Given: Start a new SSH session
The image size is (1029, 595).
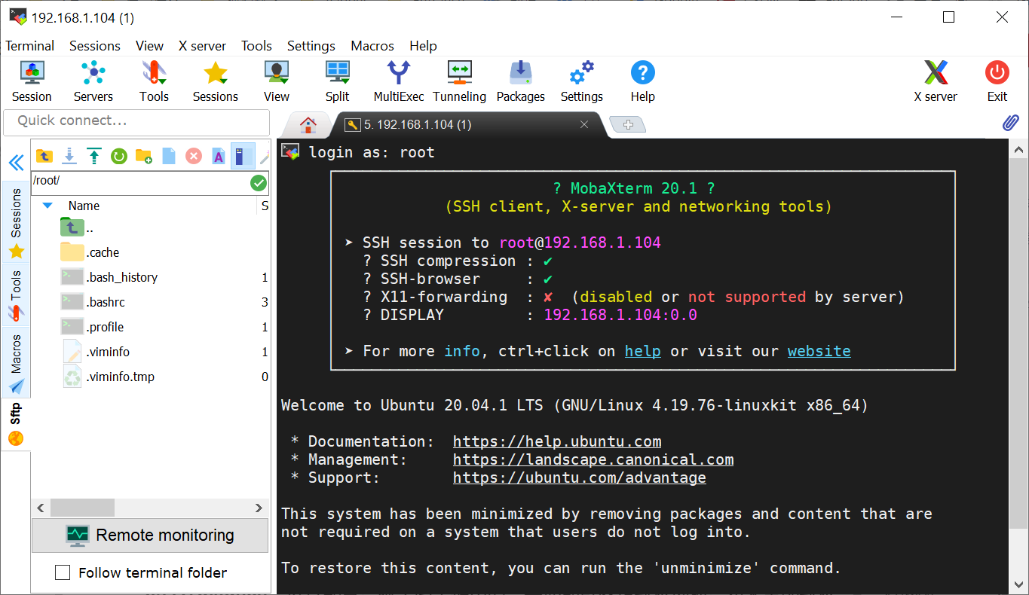Looking at the screenshot, I should [31, 81].
